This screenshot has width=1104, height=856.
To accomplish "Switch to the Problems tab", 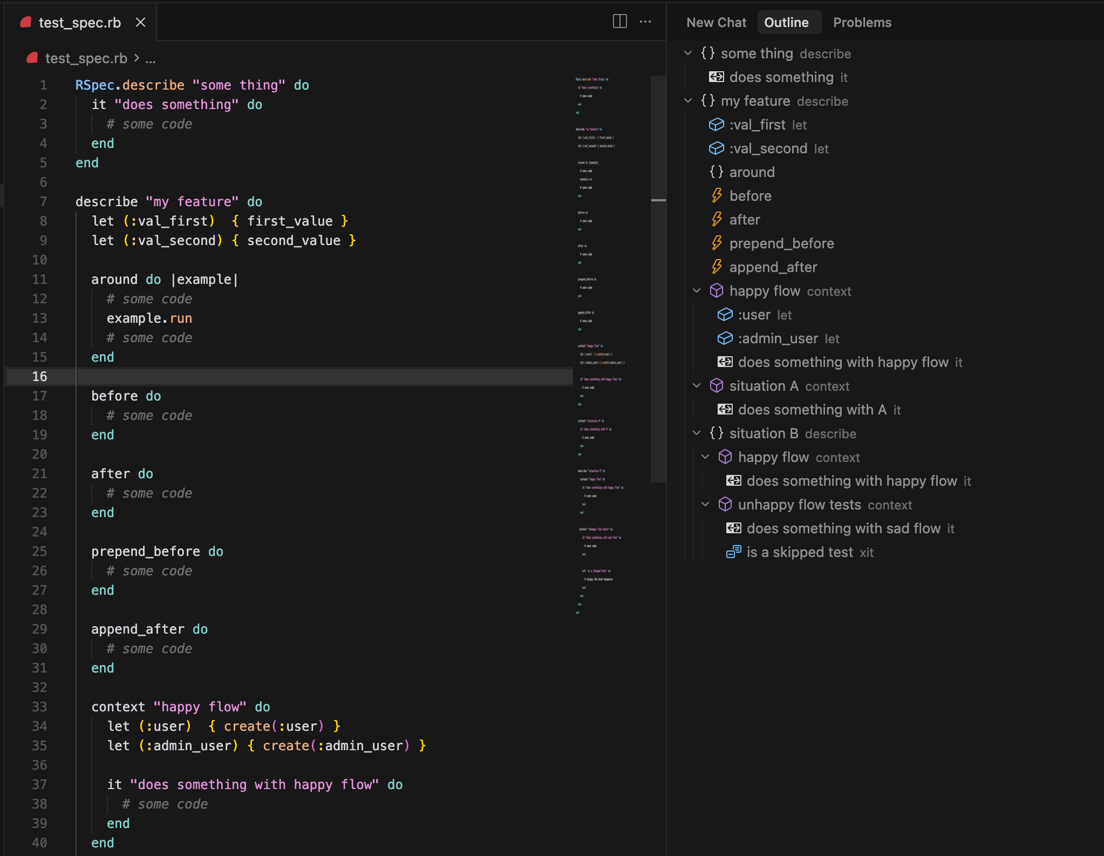I will coord(862,23).
